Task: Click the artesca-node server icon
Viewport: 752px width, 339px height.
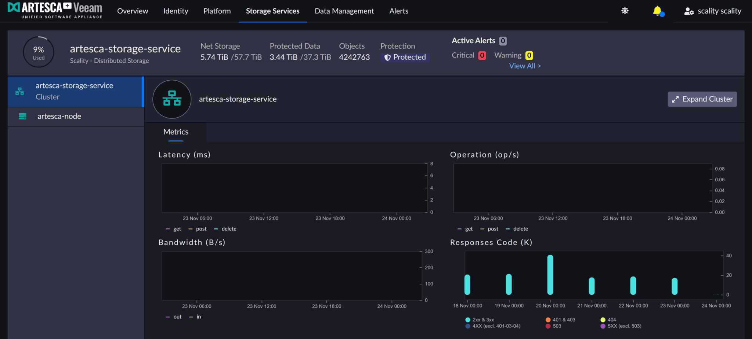Action: (x=22, y=116)
